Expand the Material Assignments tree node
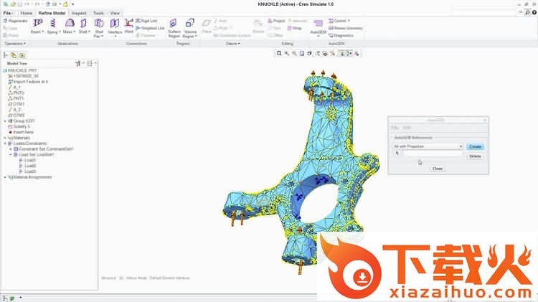The image size is (538, 302). coord(5,177)
